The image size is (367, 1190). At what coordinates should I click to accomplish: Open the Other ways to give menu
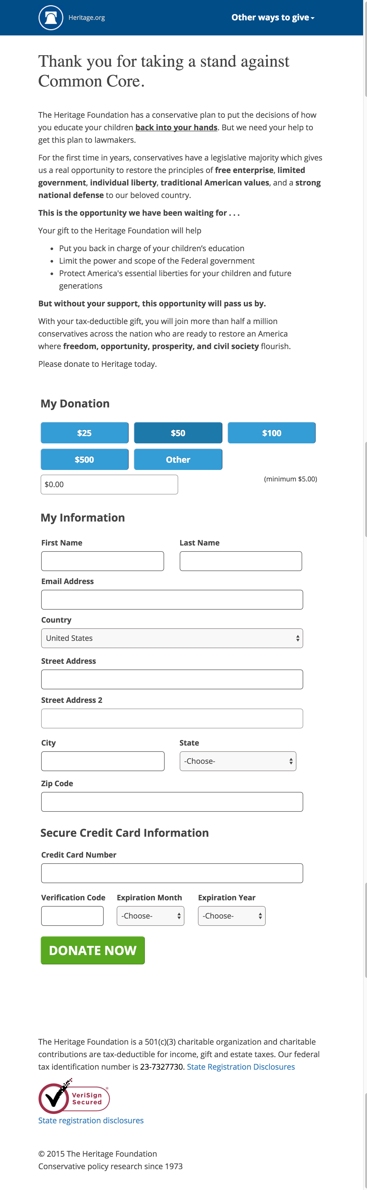pos(272,17)
